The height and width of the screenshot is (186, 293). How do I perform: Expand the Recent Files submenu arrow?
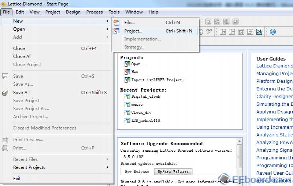[x=107, y=159]
